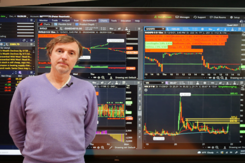Switch to the MarketWatch tab

(x=89, y=20)
